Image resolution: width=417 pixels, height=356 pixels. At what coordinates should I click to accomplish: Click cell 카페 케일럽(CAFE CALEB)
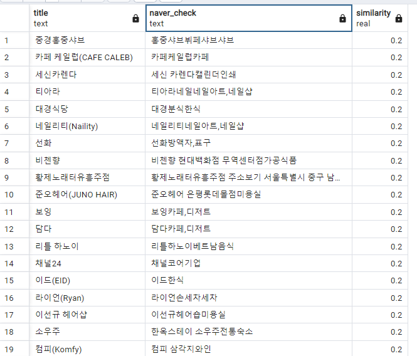click(87, 58)
